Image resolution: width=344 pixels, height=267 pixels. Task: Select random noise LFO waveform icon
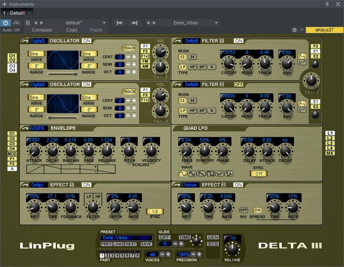(x=220, y=174)
